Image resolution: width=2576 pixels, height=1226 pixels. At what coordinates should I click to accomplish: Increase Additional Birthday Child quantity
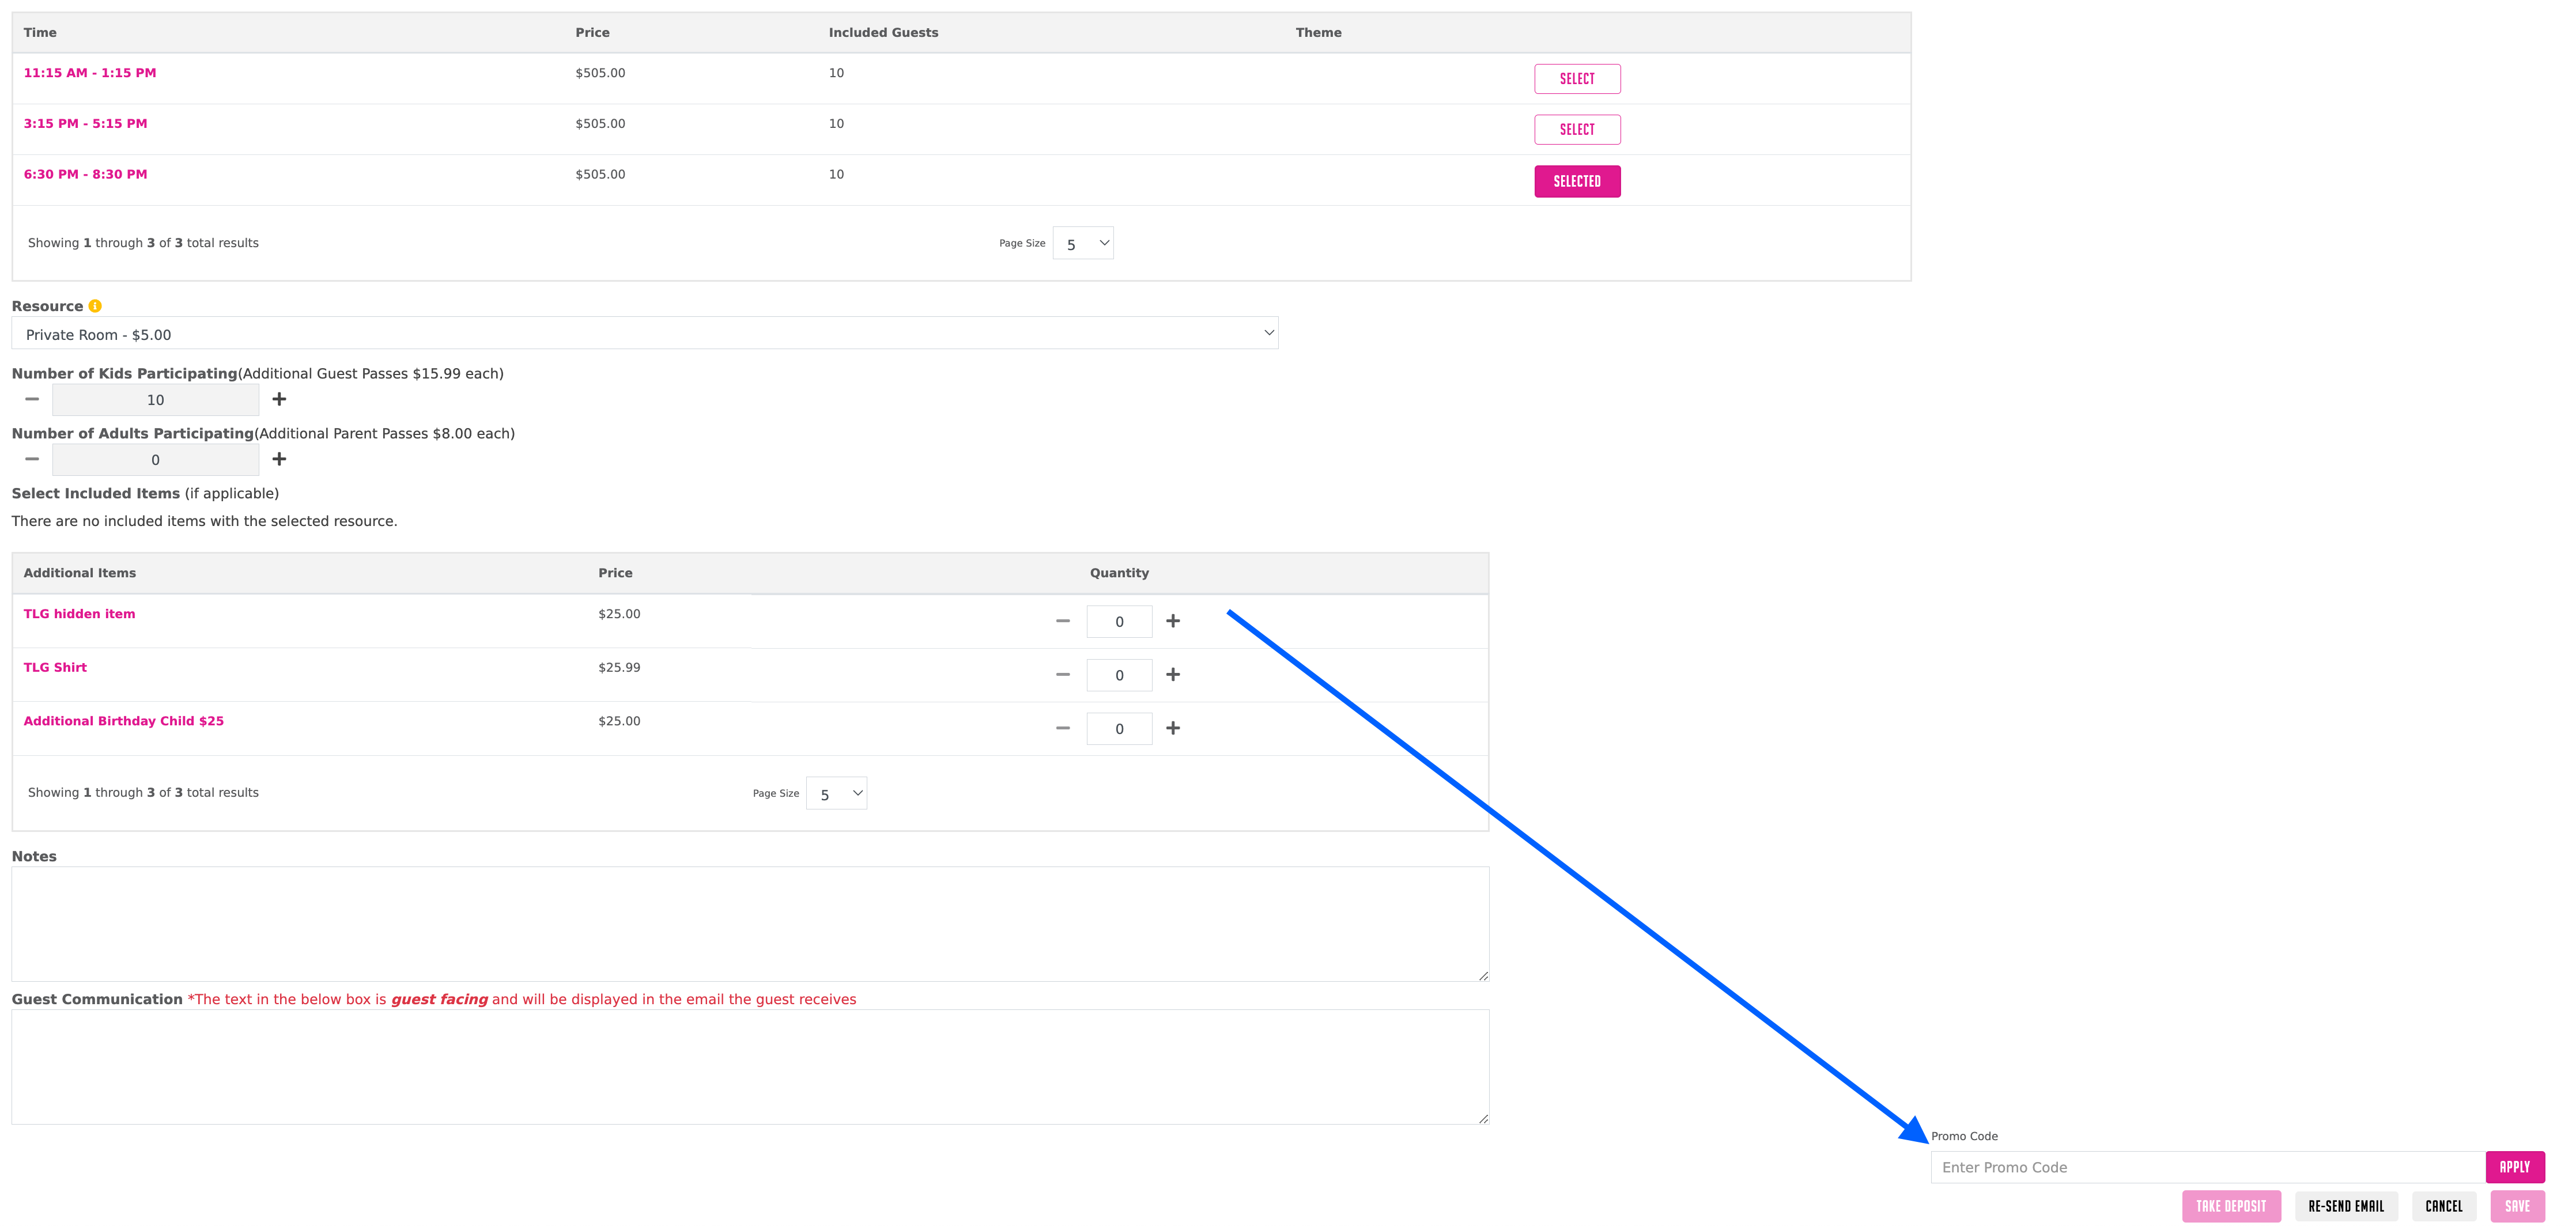click(1173, 728)
